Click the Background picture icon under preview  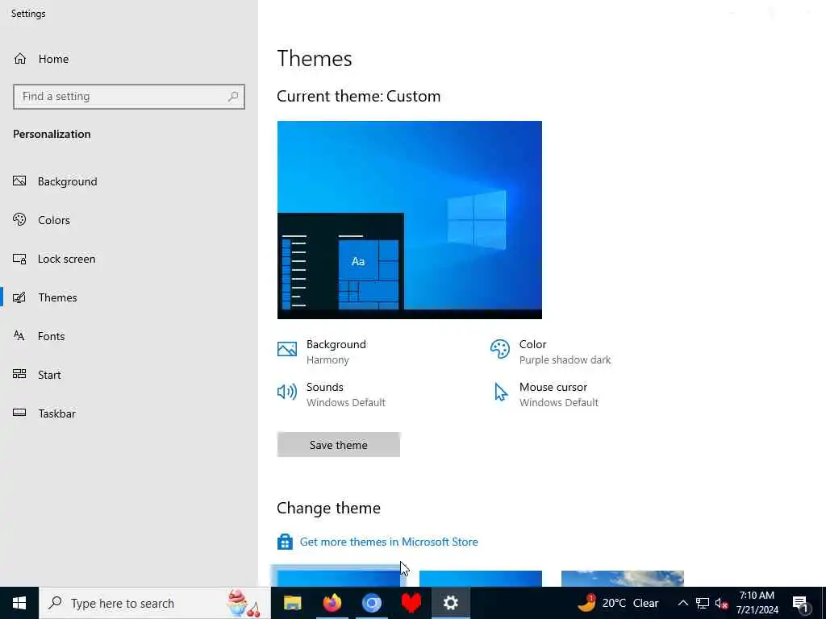287,349
